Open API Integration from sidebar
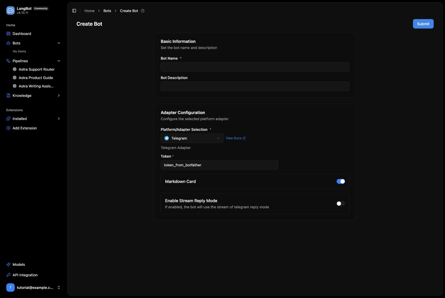 pyautogui.click(x=34, y=275)
